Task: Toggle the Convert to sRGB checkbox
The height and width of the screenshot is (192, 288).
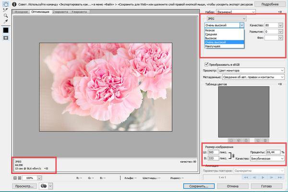Action: pyautogui.click(x=206, y=63)
